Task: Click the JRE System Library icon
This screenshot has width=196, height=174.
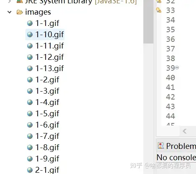Action: [20, 1]
